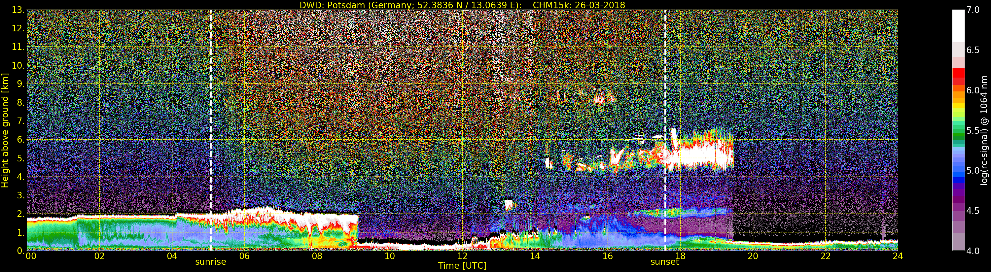
Task: Click the '4.5' colorbar tick label
Action: [973, 211]
